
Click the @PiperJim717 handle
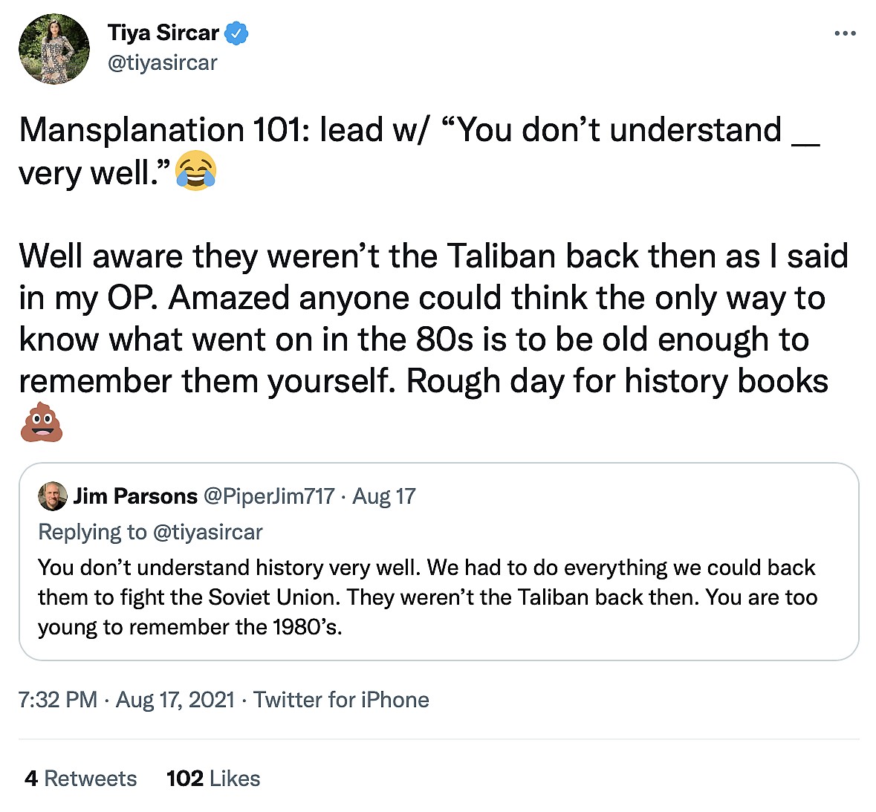pos(269,496)
